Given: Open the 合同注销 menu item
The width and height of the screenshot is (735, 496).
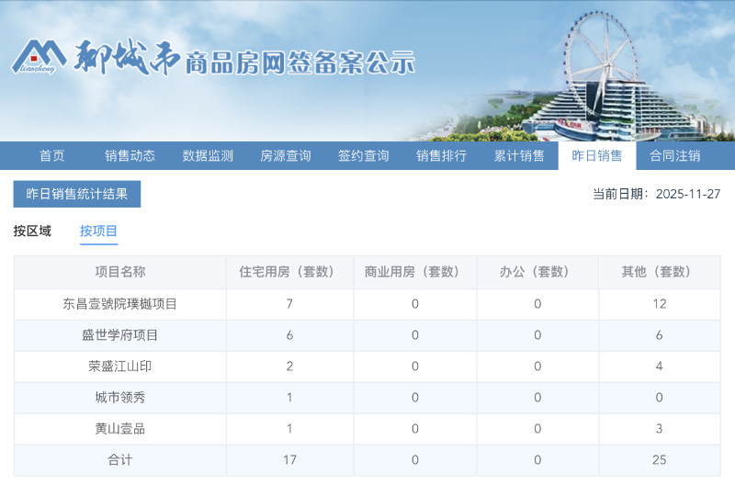Looking at the screenshot, I should 674,155.
